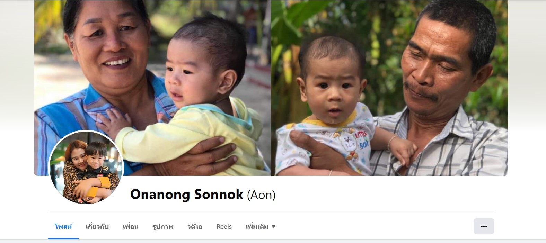Expand the เพิ่มเติม dropdown menu
The width and height of the screenshot is (546, 243).
[261, 227]
